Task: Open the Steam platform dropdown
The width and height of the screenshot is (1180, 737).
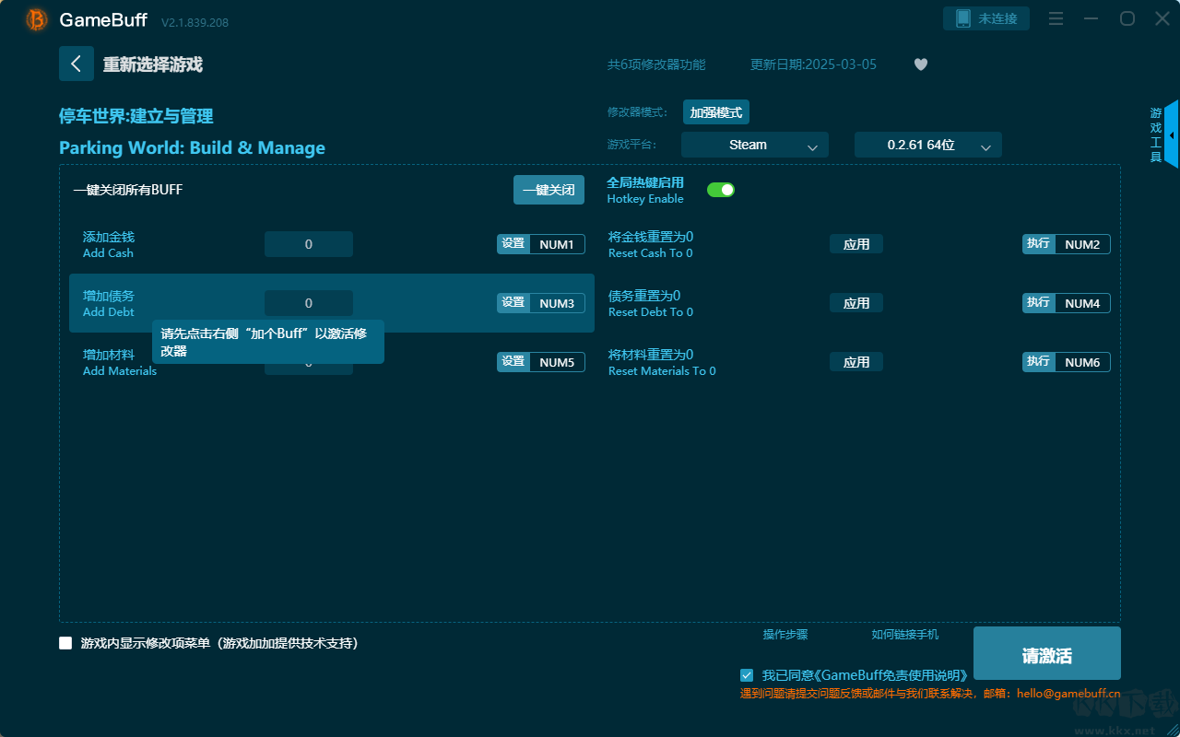Action: [754, 145]
